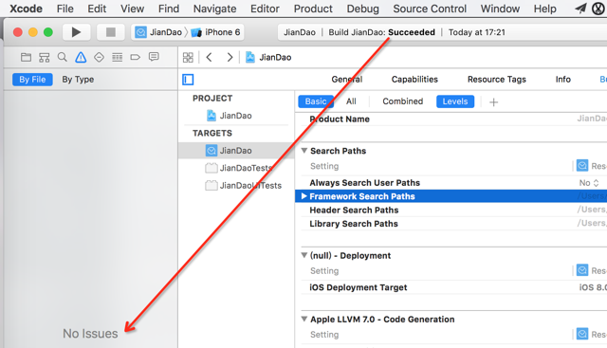Open the Product menu
The image size is (607, 348).
click(313, 9)
